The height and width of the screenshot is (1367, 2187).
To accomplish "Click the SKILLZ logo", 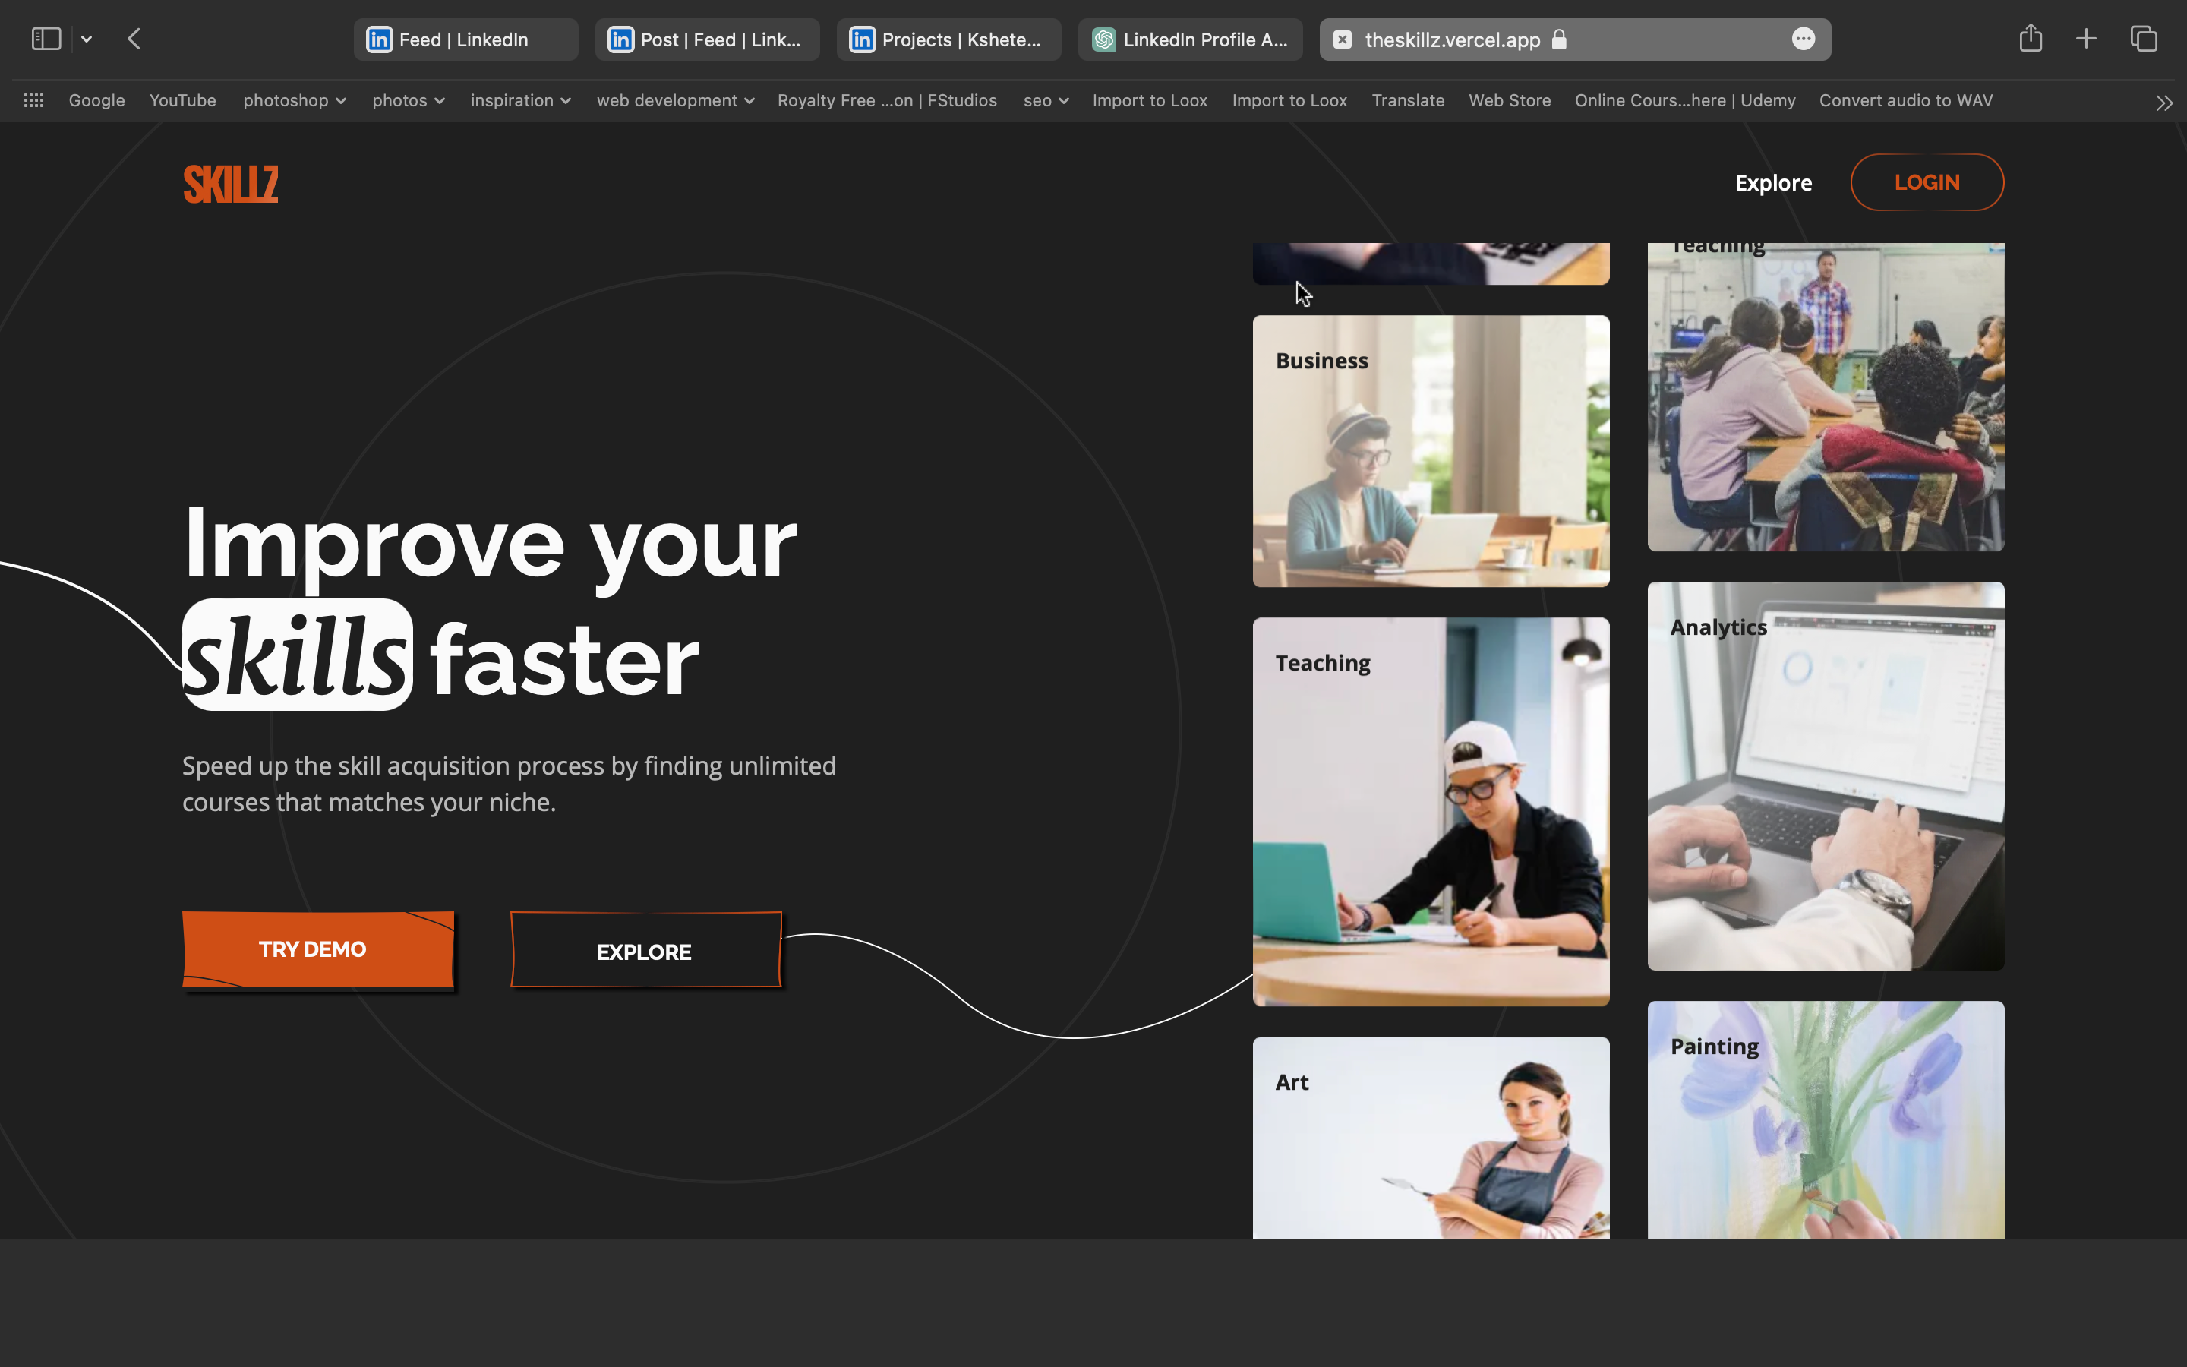I will coord(230,184).
